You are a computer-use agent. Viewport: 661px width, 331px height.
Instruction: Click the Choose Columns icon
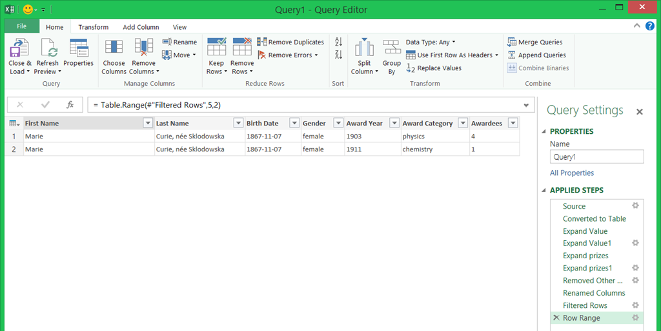(114, 48)
